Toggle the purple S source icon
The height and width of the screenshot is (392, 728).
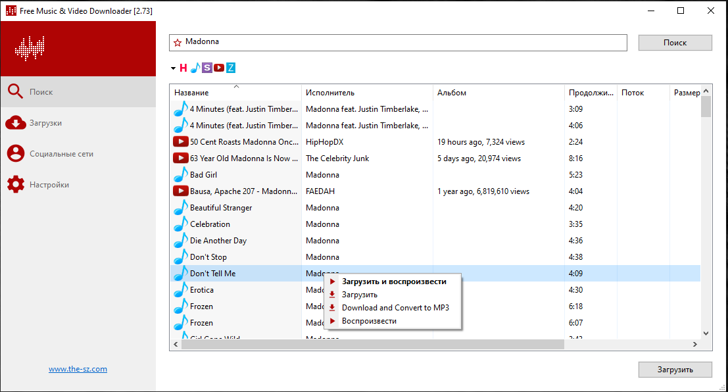207,68
